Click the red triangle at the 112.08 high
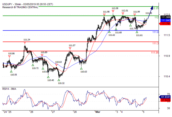The height and width of the screenshot is (117, 172). pos(113,11)
